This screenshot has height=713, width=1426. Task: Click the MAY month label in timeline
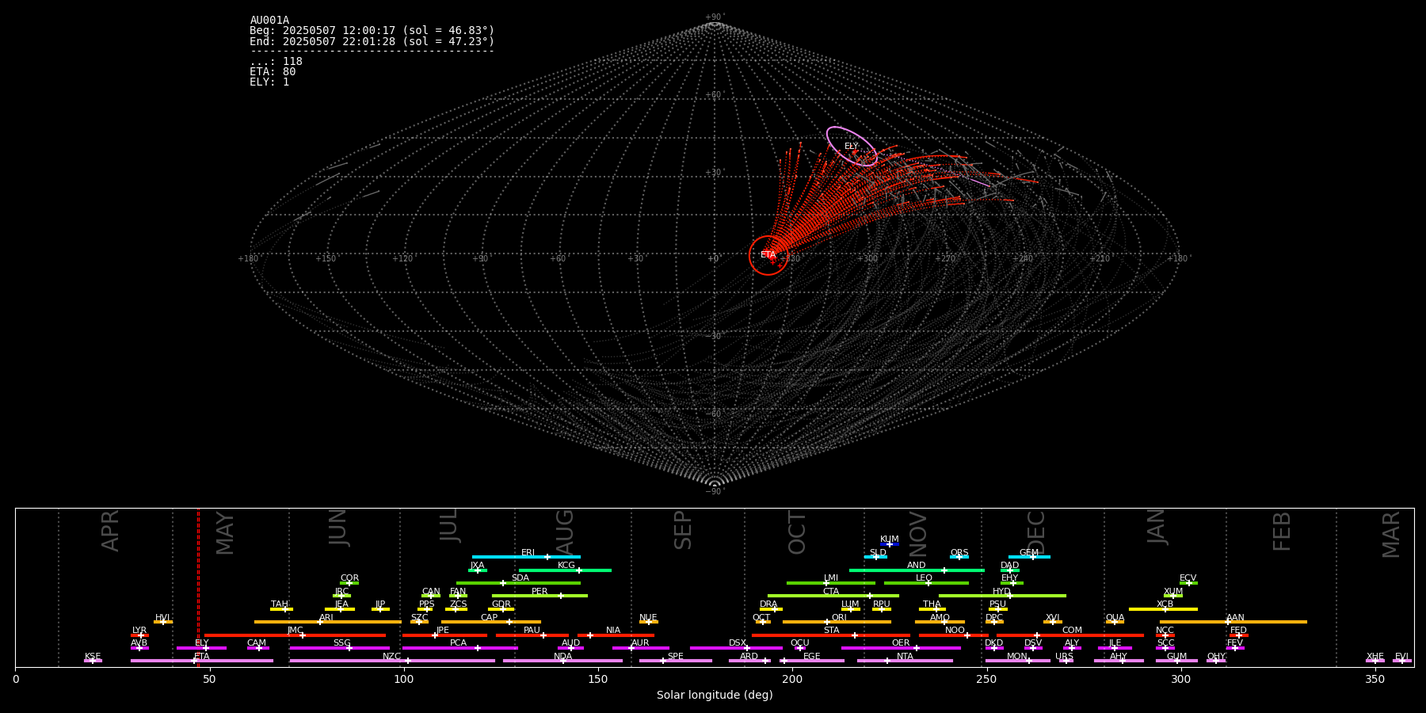tap(225, 532)
